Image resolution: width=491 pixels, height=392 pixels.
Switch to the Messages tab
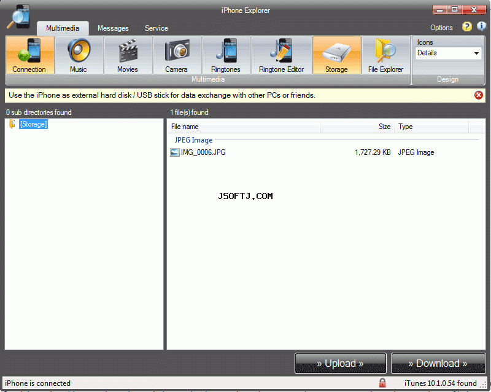pyautogui.click(x=113, y=28)
